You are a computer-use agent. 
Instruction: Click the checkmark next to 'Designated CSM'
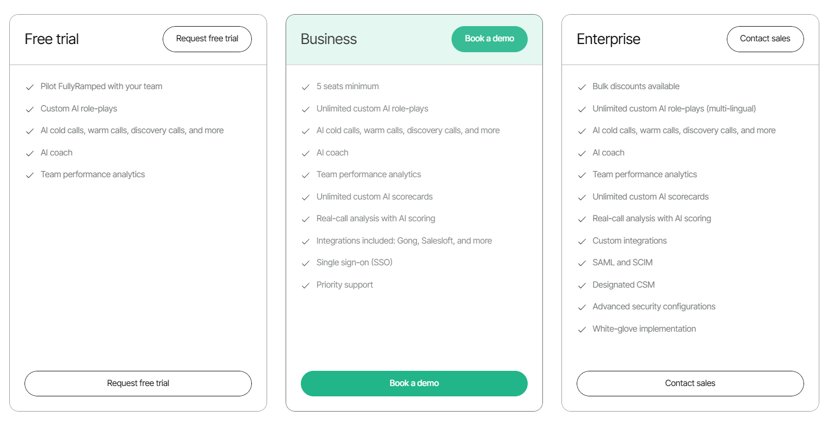coord(582,285)
